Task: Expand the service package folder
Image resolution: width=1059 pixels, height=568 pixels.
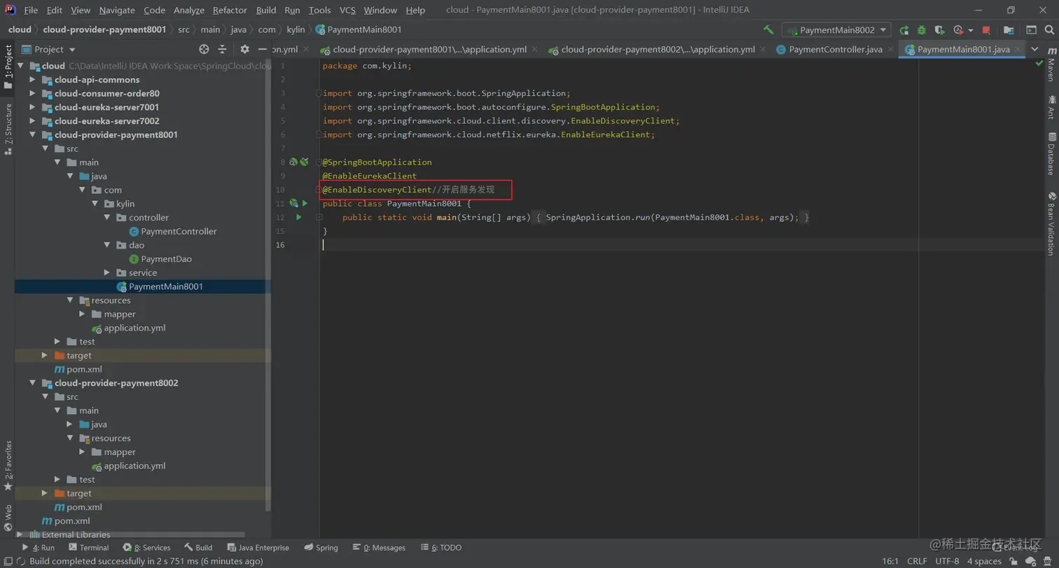Action: tap(106, 272)
